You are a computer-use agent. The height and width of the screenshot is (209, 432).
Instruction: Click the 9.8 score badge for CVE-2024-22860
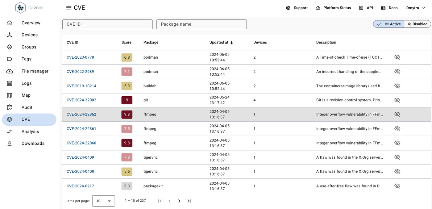(127, 143)
